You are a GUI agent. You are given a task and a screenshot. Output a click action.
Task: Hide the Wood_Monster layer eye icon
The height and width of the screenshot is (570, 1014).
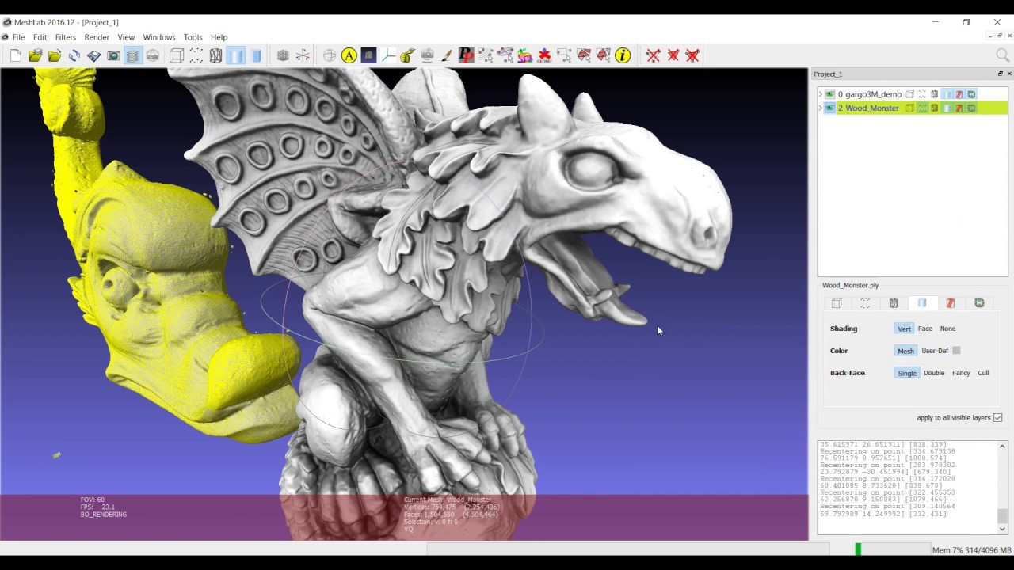click(830, 108)
